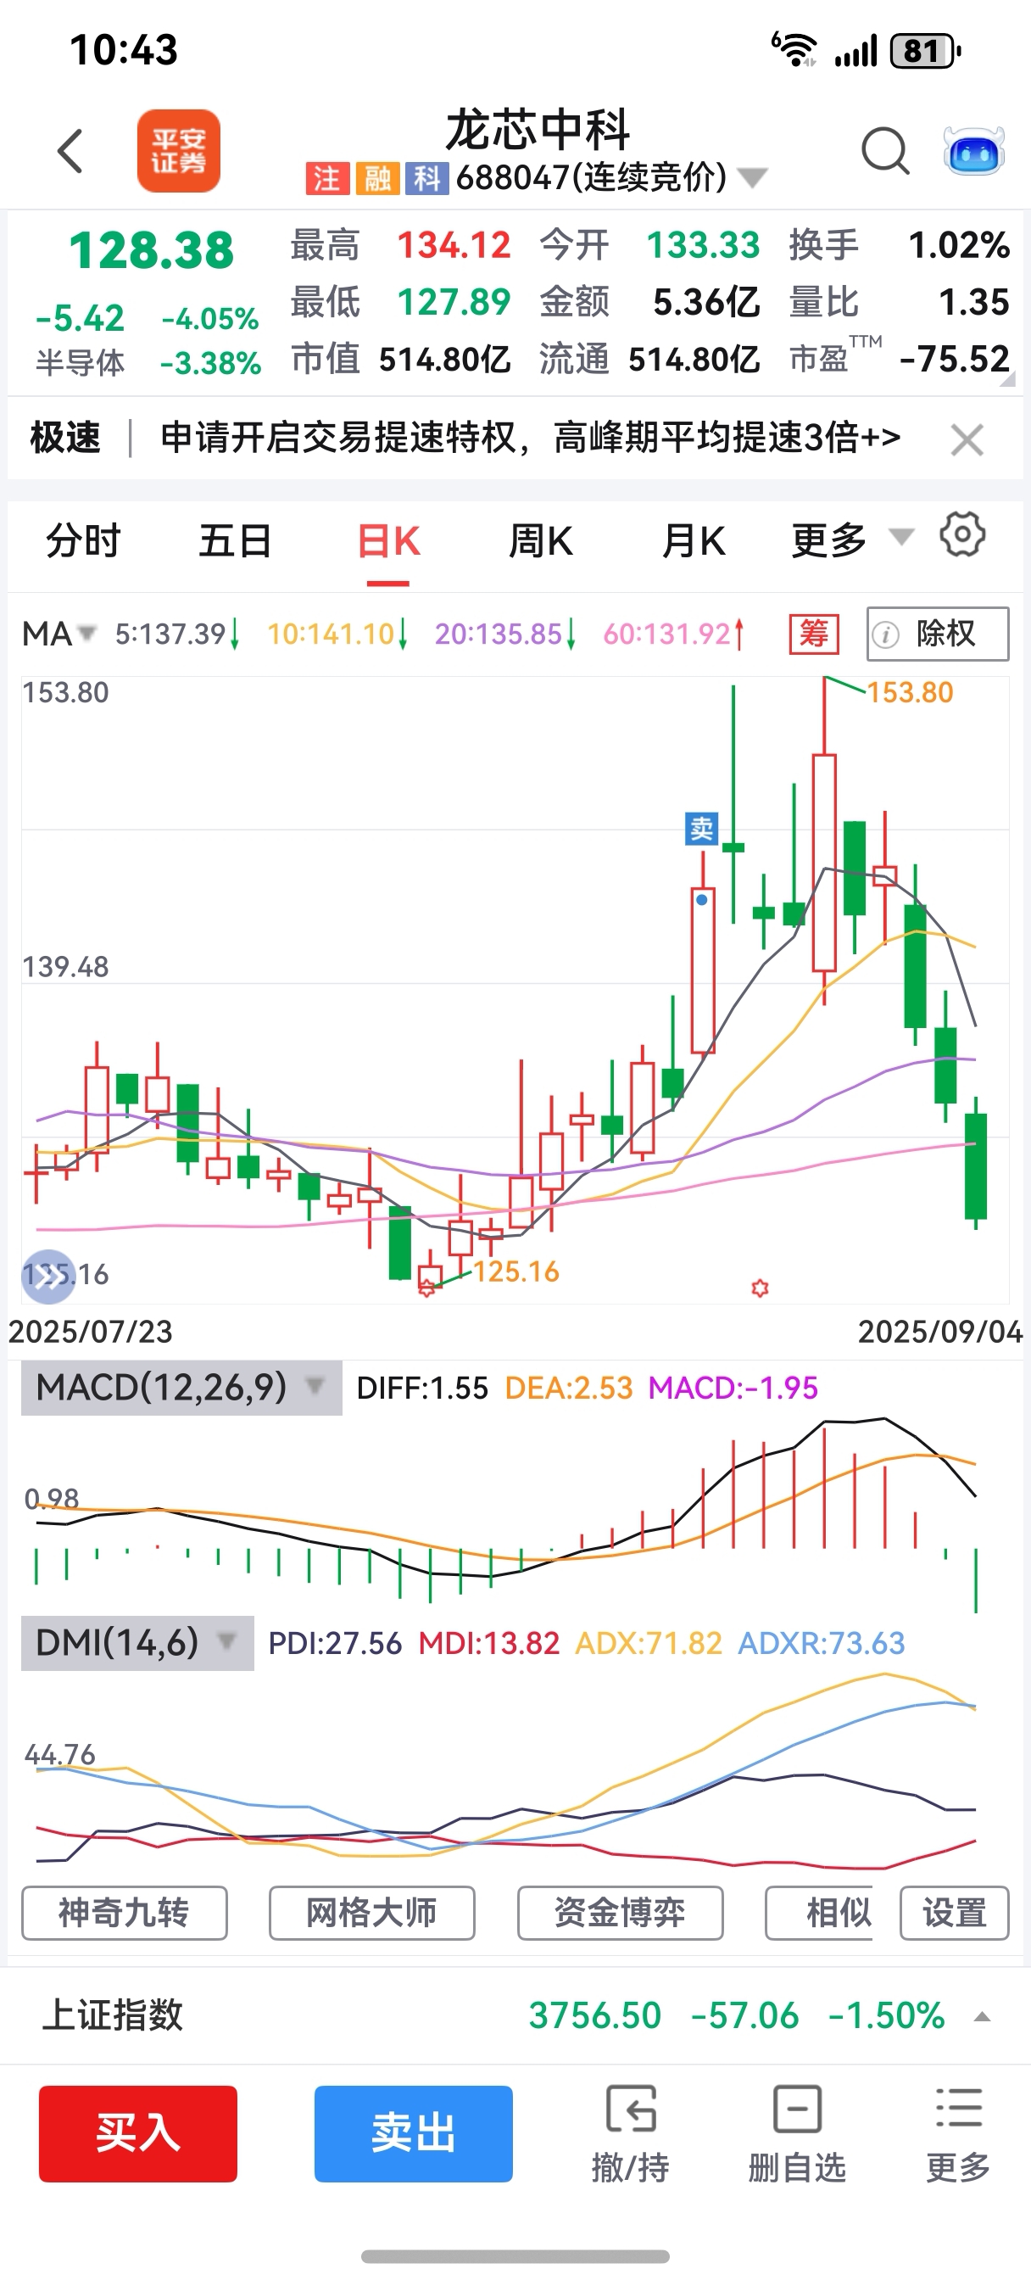Viewport: 1031px width, 2280px height.
Task: Open 相似 button
Action: [x=820, y=1913]
